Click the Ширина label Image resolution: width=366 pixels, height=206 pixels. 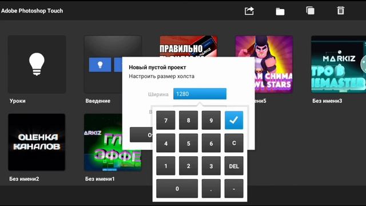click(x=158, y=94)
